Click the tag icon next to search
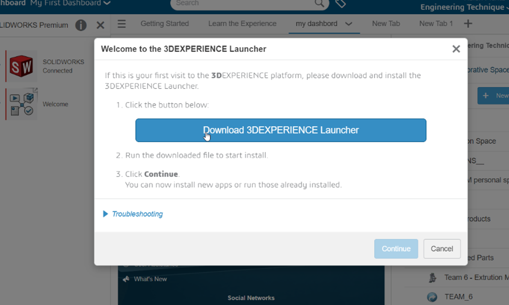 pyautogui.click(x=340, y=3)
